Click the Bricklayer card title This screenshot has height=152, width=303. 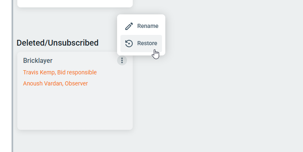coord(38,61)
